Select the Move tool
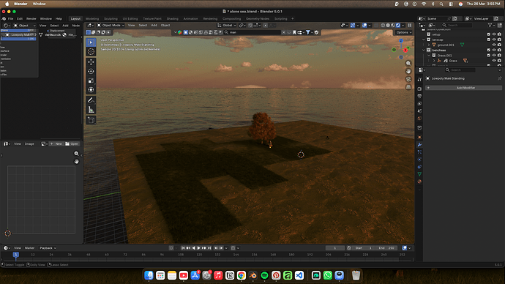Viewport: 505px width, 284px height. click(x=91, y=62)
